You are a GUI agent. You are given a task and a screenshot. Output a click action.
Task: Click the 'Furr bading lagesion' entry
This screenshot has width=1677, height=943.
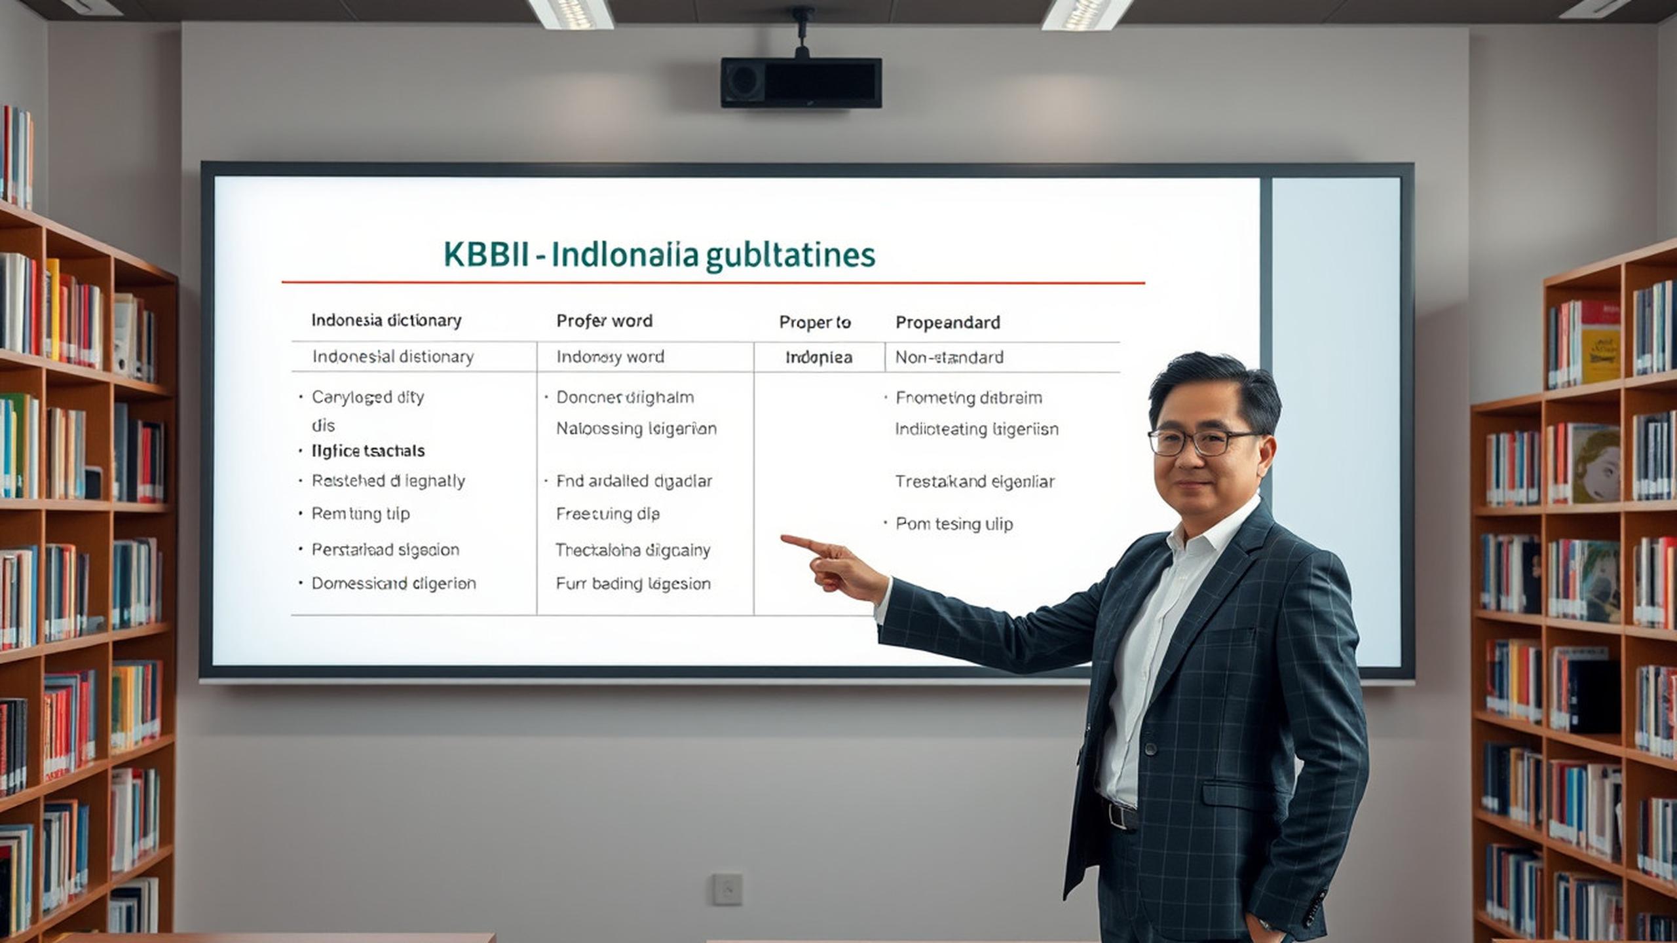click(x=633, y=583)
